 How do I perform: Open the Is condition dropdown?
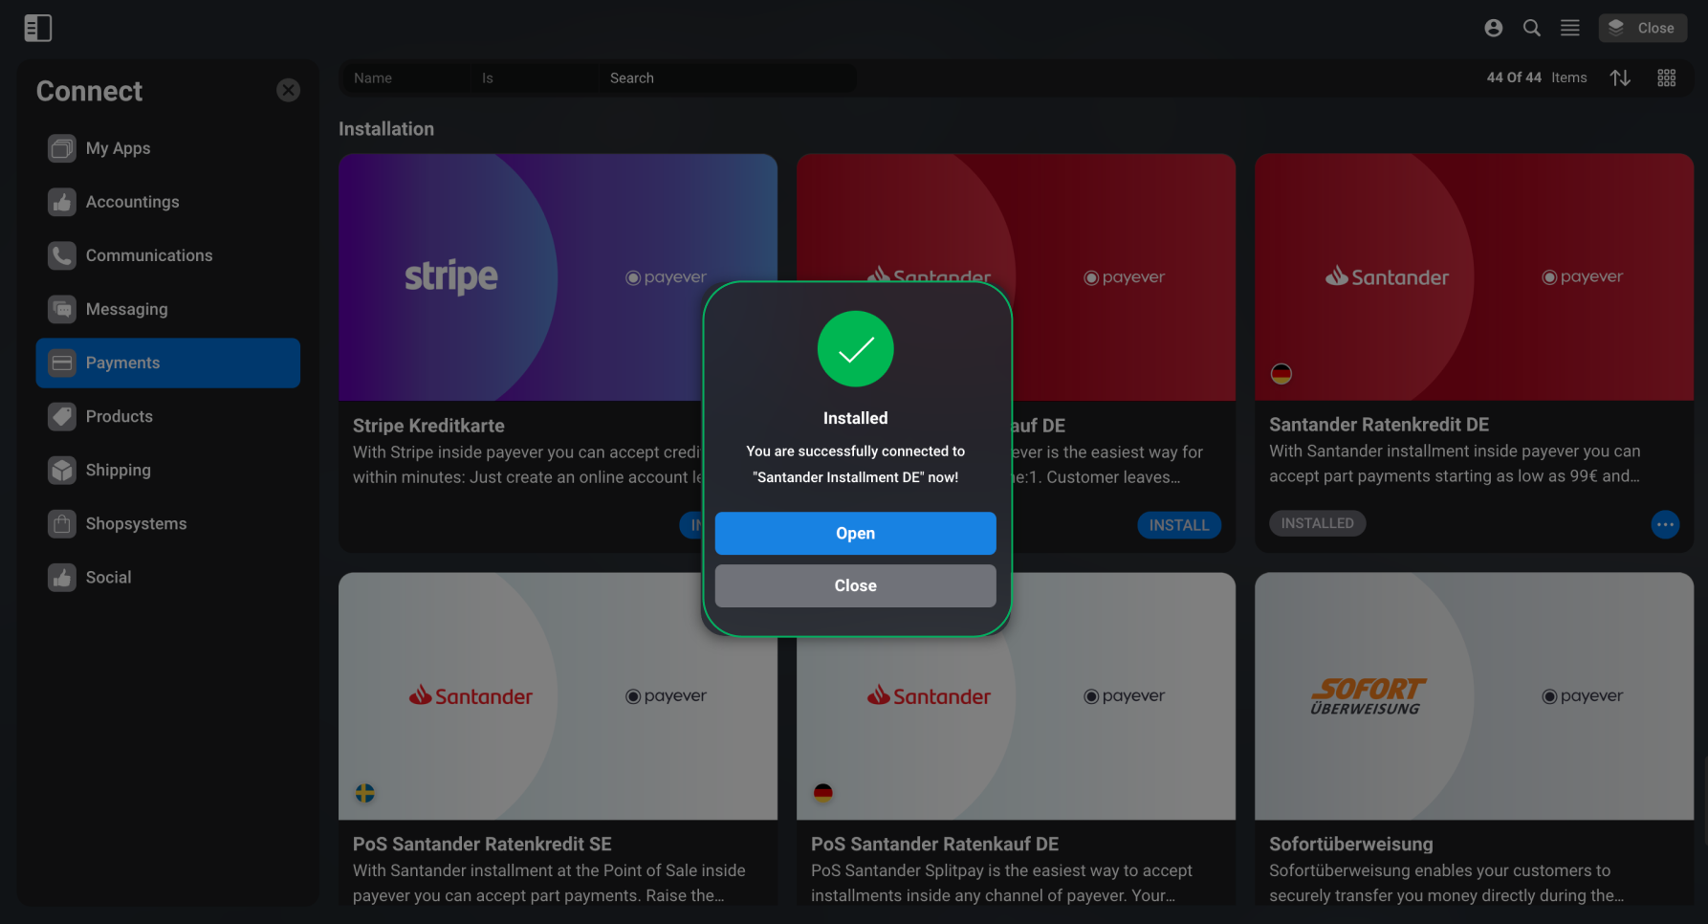[536, 77]
